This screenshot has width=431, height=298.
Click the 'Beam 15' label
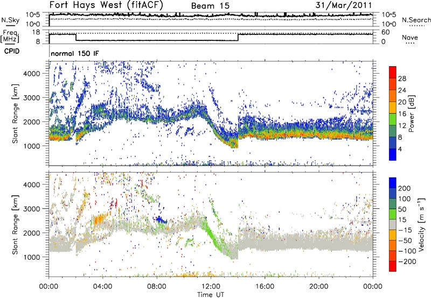tap(210, 6)
